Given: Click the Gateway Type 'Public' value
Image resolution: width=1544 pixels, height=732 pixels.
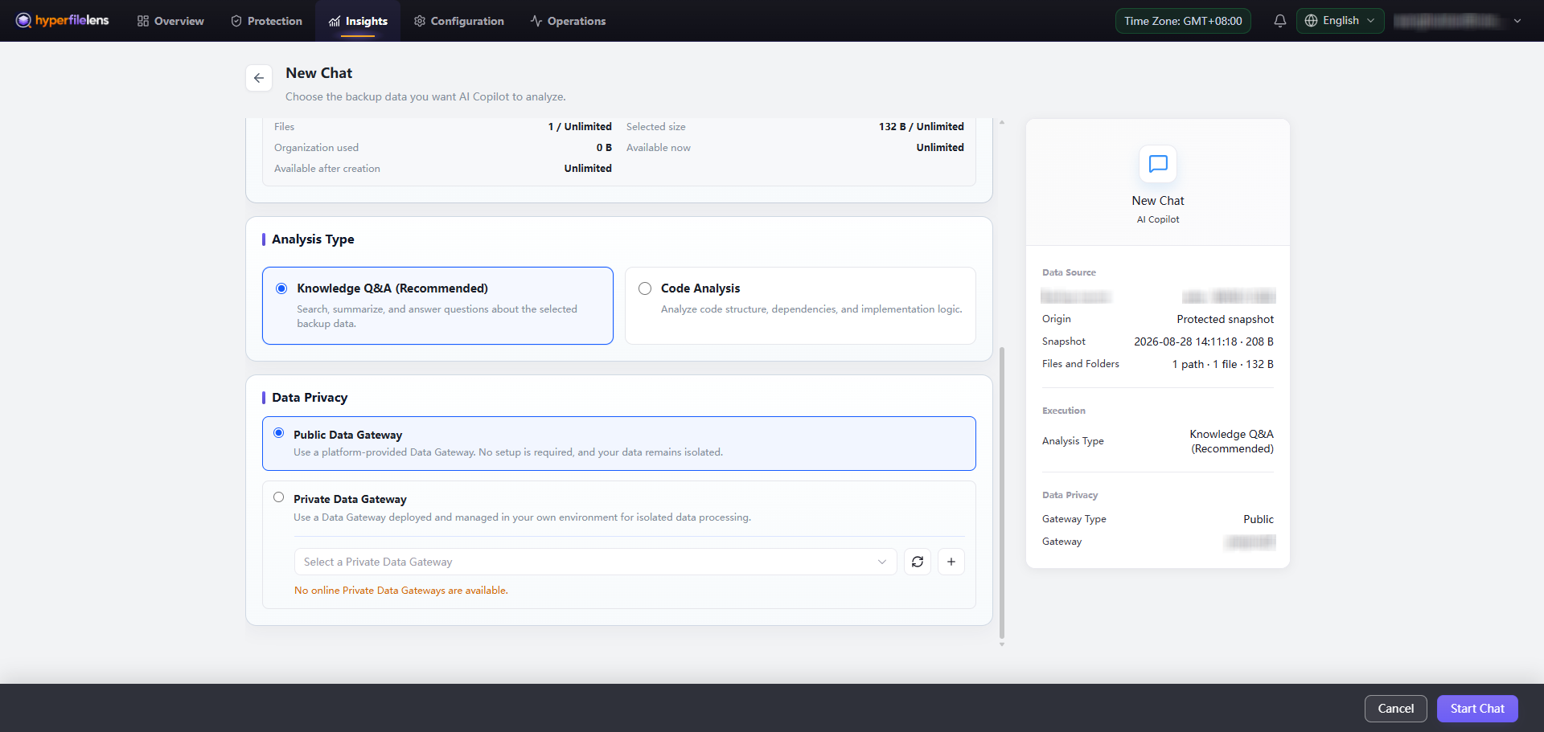Looking at the screenshot, I should pyautogui.click(x=1259, y=519).
